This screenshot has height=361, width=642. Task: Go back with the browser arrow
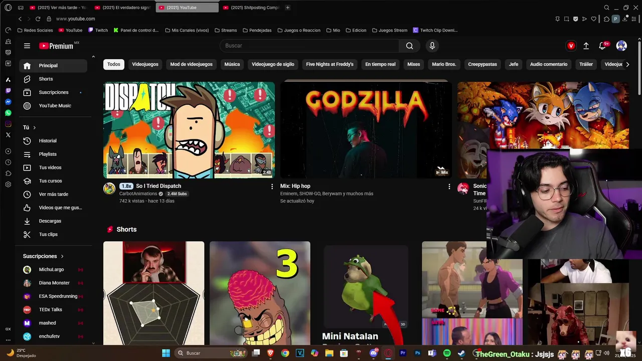(20, 19)
